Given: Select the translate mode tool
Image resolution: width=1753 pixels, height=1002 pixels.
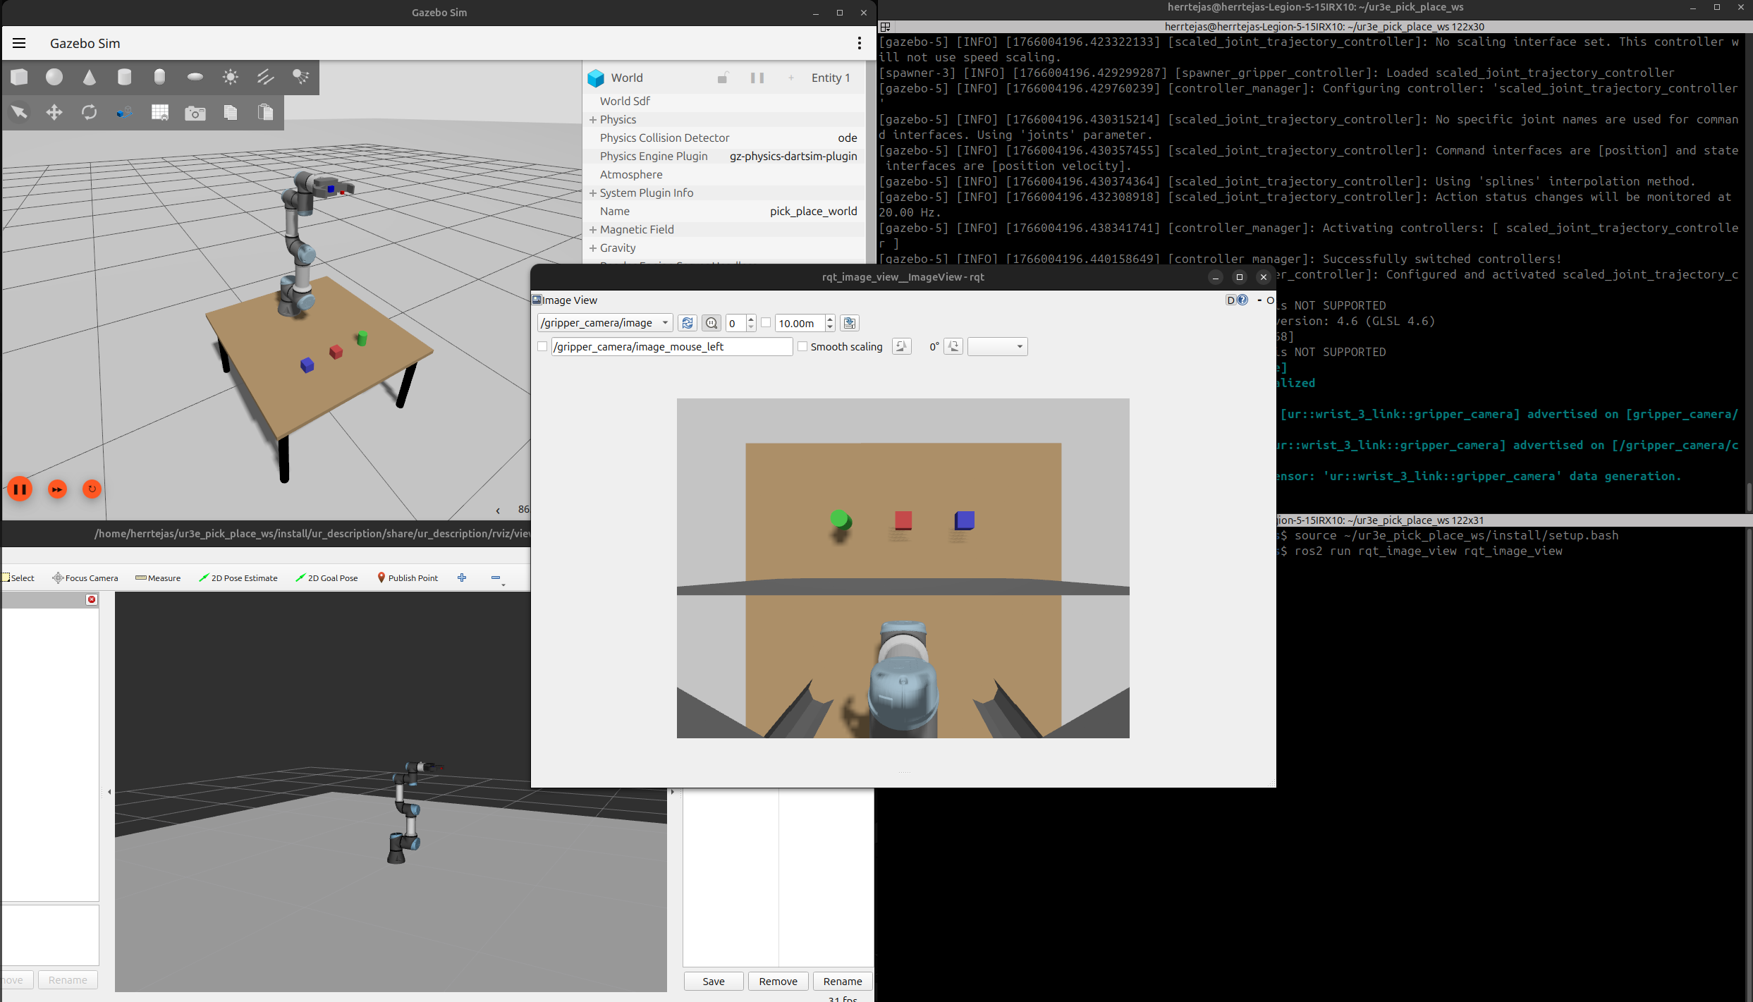Looking at the screenshot, I should click(x=54, y=112).
